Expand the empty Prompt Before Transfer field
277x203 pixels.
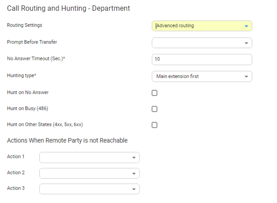pyautogui.click(x=198, y=43)
